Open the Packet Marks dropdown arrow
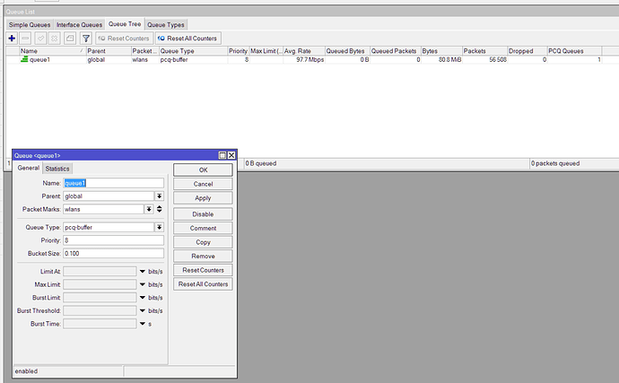The height and width of the screenshot is (383, 619). click(x=149, y=209)
